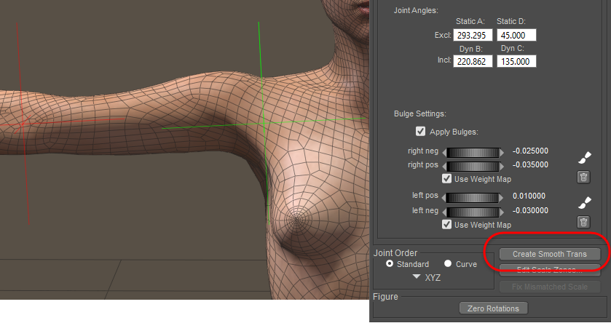Click left arrow of right neg slider
The height and width of the screenshot is (323, 611).
coord(446,152)
